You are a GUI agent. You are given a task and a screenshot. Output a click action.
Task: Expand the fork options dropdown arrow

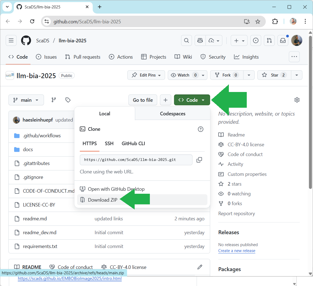point(249,75)
